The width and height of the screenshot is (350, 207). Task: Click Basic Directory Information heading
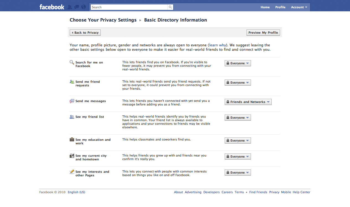[x=175, y=20]
